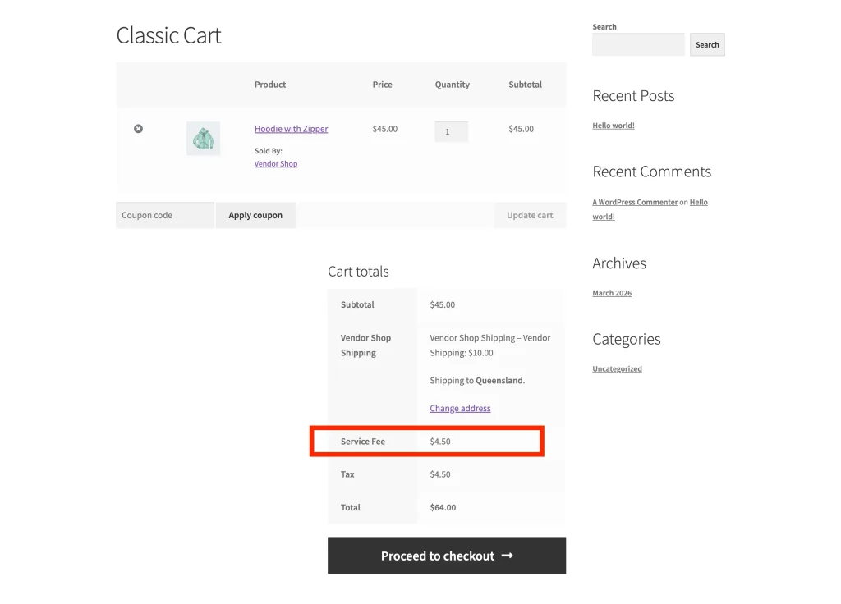Open the March 2026 archive
The height and width of the screenshot is (604, 841).
(x=612, y=293)
